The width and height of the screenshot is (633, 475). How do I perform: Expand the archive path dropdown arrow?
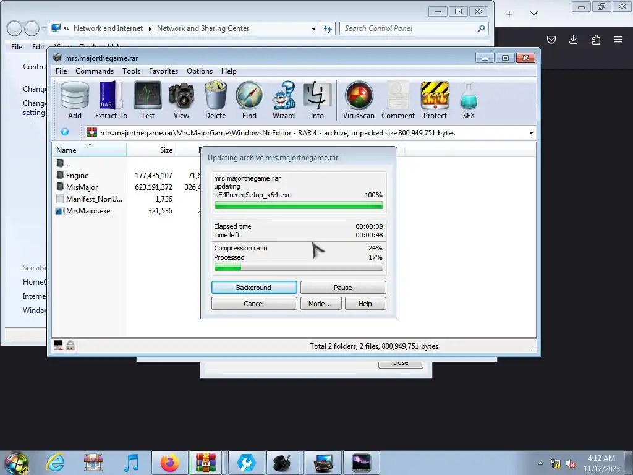click(x=531, y=133)
